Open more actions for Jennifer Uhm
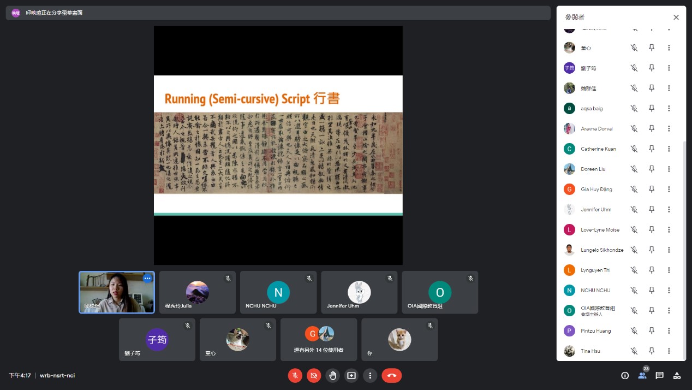692x390 pixels. pos(669,209)
